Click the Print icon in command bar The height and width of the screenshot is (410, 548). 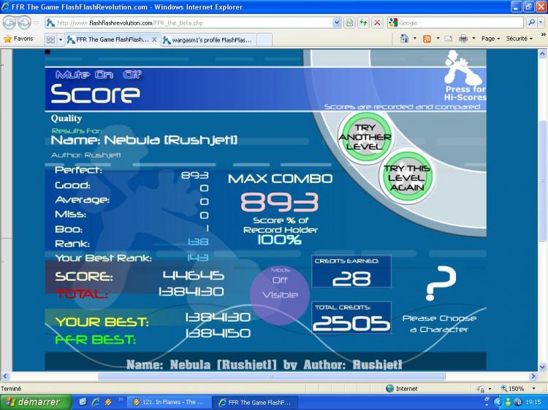(463, 39)
